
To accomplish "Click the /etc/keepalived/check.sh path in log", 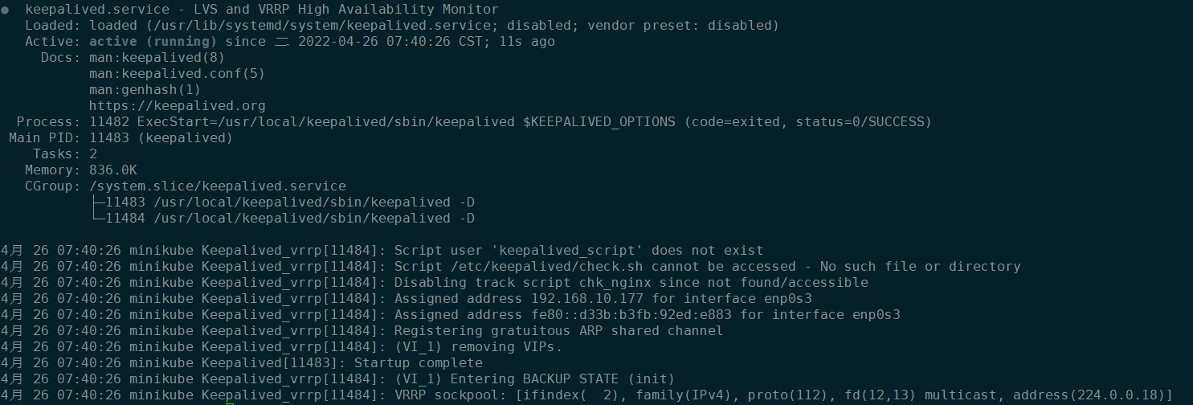I will coord(544,267).
